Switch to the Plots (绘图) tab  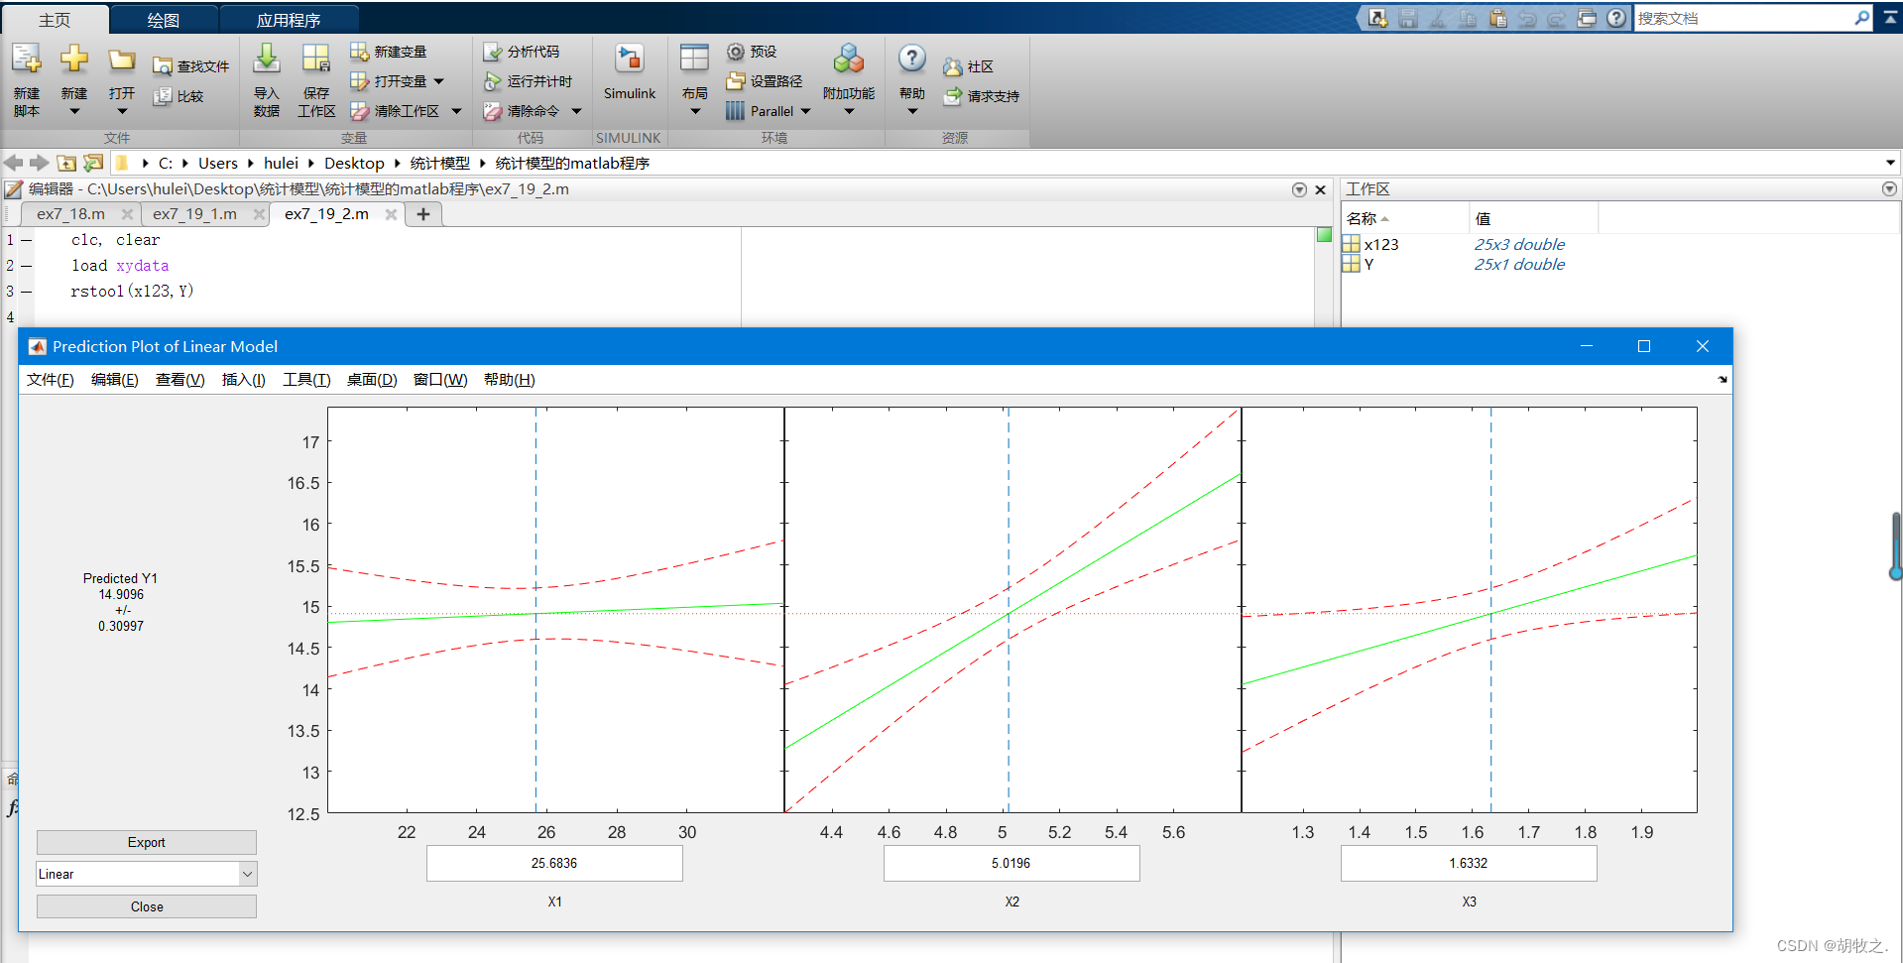point(164,20)
